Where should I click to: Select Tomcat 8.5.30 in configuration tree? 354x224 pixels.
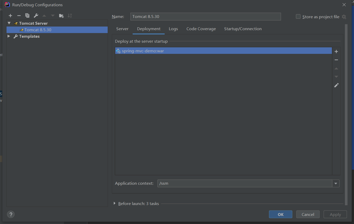57,30
